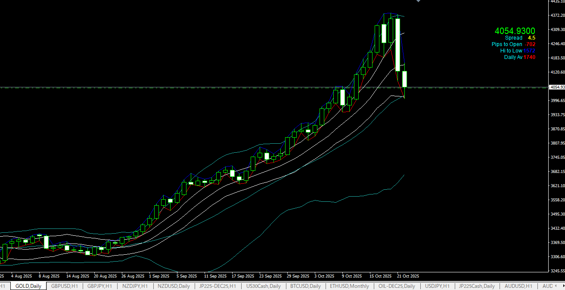565x290 pixels.
Task: Switch to the GOLD,Daily chart tab
Action: click(28, 286)
